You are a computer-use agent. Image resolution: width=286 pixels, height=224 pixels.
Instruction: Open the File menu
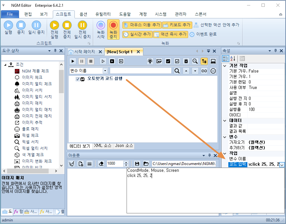click(10, 14)
